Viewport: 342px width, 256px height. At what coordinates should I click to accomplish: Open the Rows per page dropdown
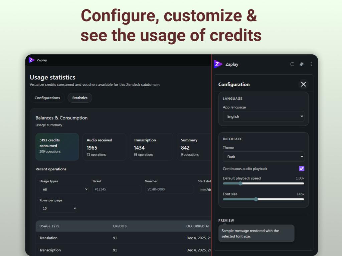click(x=58, y=208)
